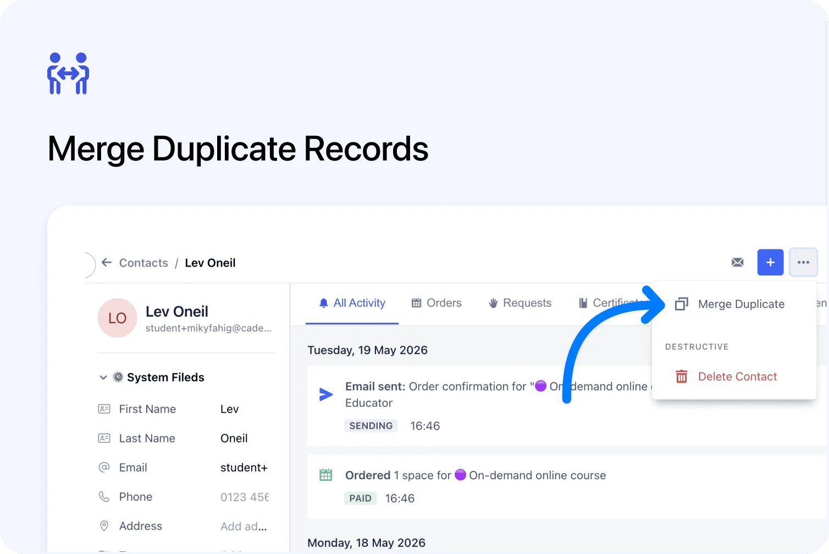
Task: Click the Phone handset icon
Action: pyautogui.click(x=104, y=496)
